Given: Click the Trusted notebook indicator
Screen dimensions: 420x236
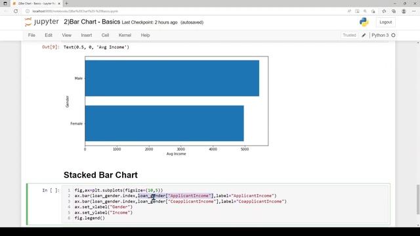Looking at the screenshot, I should pyautogui.click(x=349, y=35).
